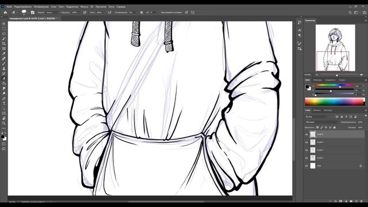Select the Rectangular Marquee tool
Image resolution: width=368 pixels, height=207 pixels.
[x=4, y=29]
